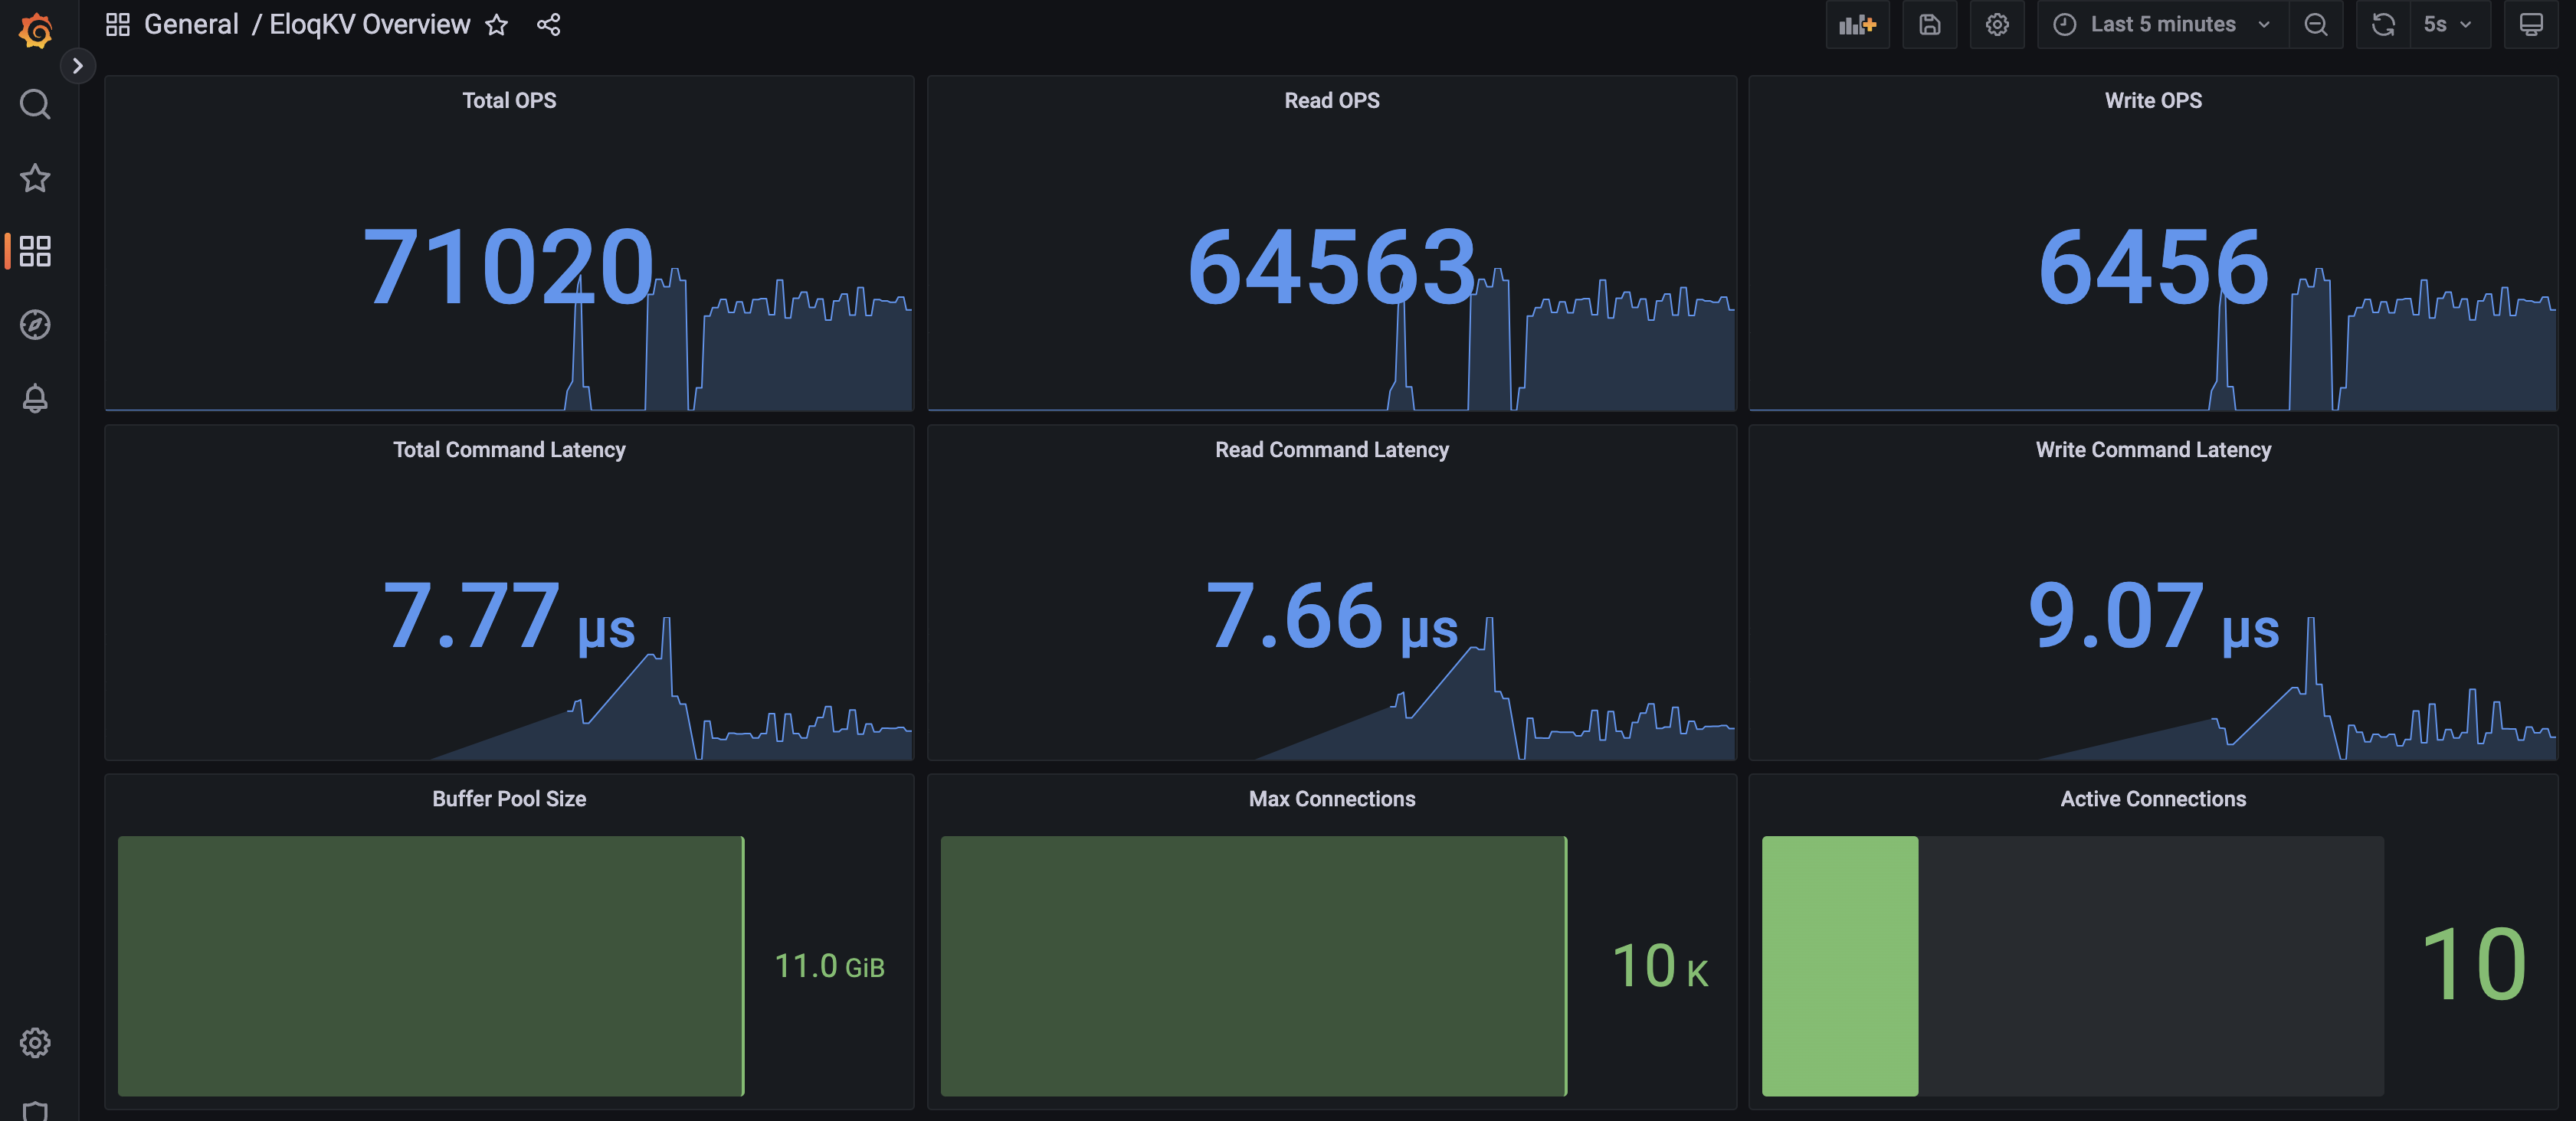Open the search icon in the sidebar

[x=36, y=104]
